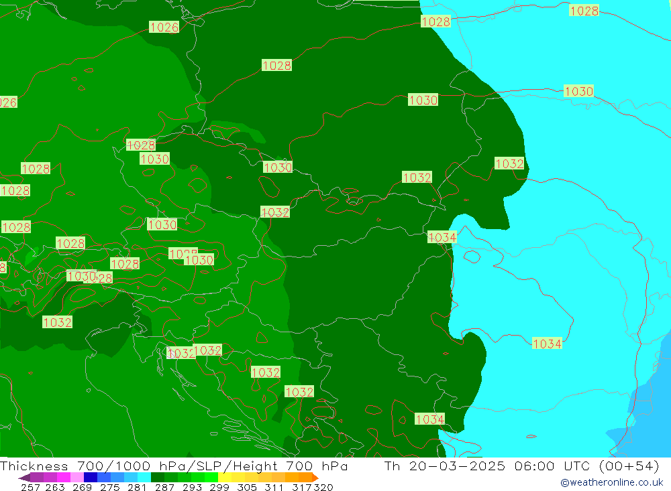
Task: Click the legend value 305
Action: pos(246,487)
